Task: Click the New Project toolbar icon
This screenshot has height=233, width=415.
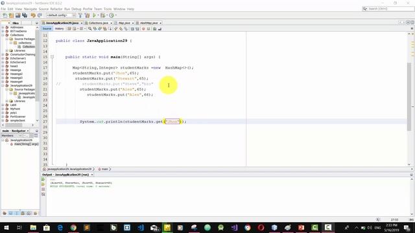Action: click(11, 16)
